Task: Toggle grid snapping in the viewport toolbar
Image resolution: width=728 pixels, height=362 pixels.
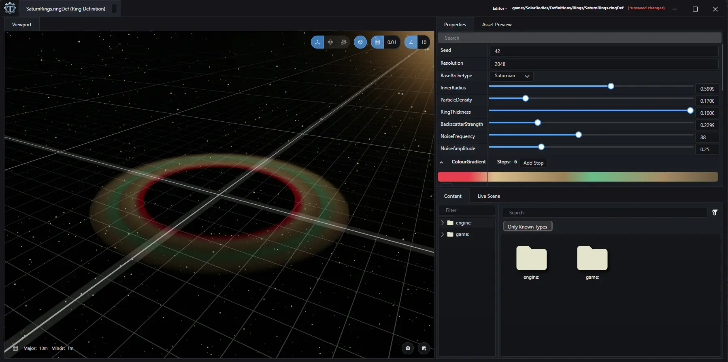Action: [x=377, y=42]
